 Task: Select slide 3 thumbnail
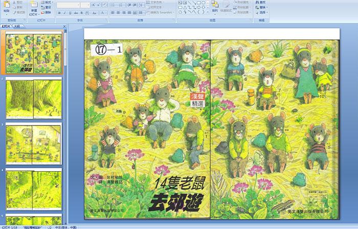(34, 144)
